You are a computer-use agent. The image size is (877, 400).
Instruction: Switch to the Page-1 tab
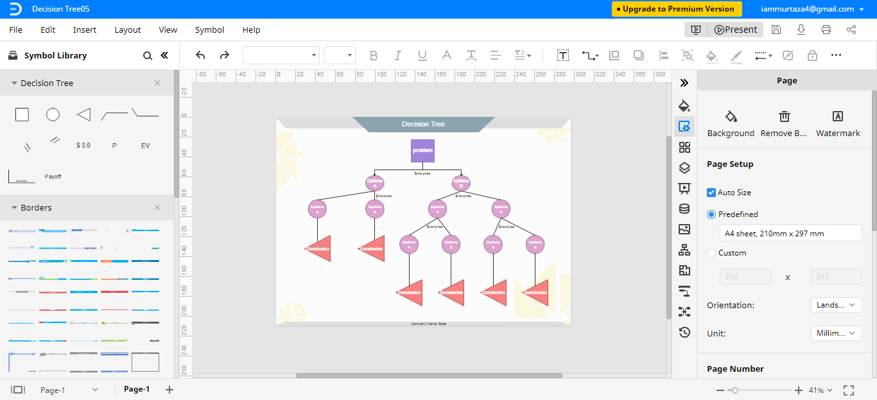point(136,389)
